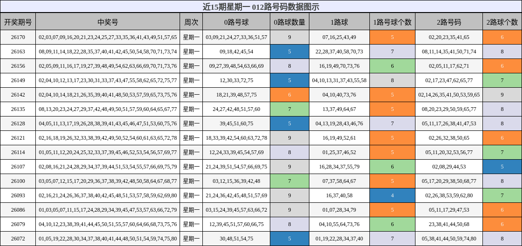This screenshot has width=522, height=246.
Task: Select 1路 numbers 22,28,37,40,58,70,73
Action: point(339,52)
